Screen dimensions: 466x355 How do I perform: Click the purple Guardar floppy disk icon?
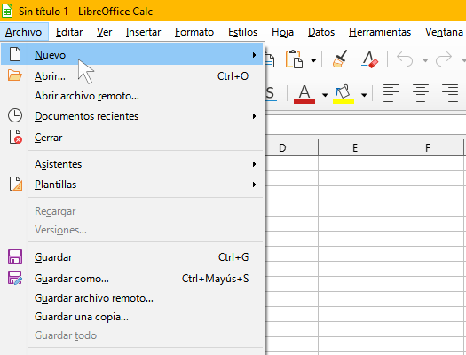(15, 256)
